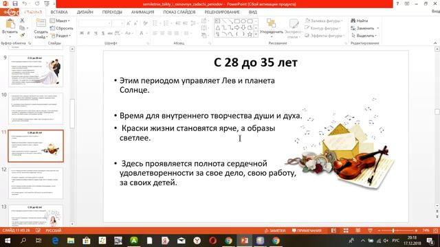Viewport: 440px width, 247px height.
Task: Switch to the ДИЗАЙН tab
Action: (x=85, y=12)
